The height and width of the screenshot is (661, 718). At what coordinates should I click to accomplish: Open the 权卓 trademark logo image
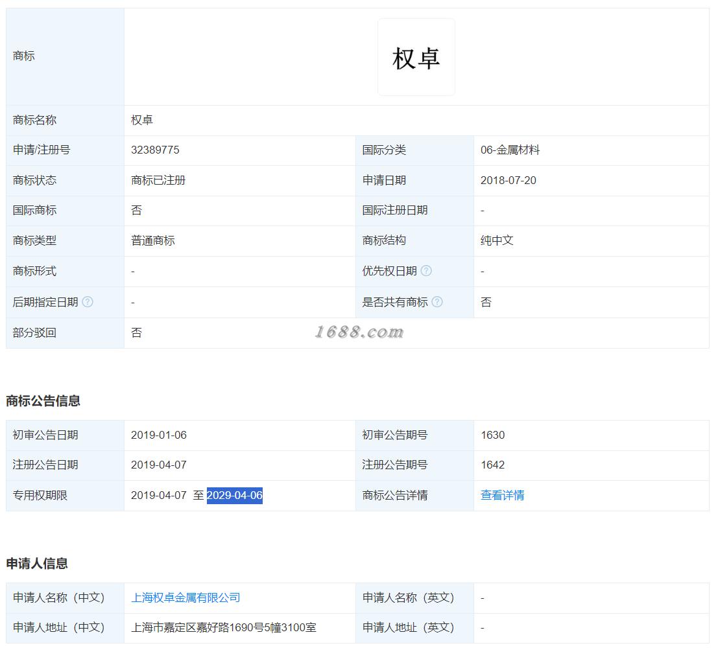click(416, 57)
